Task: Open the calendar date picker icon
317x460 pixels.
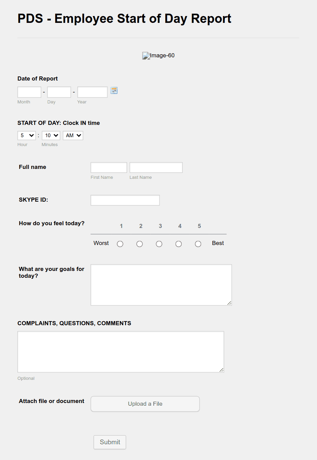Action: (x=114, y=90)
